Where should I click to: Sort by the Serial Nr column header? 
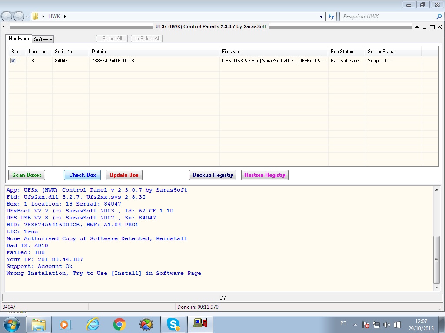pos(70,52)
